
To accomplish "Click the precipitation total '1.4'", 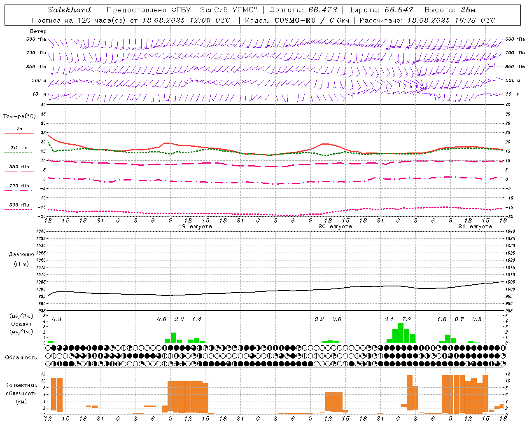I will [x=197, y=319].
